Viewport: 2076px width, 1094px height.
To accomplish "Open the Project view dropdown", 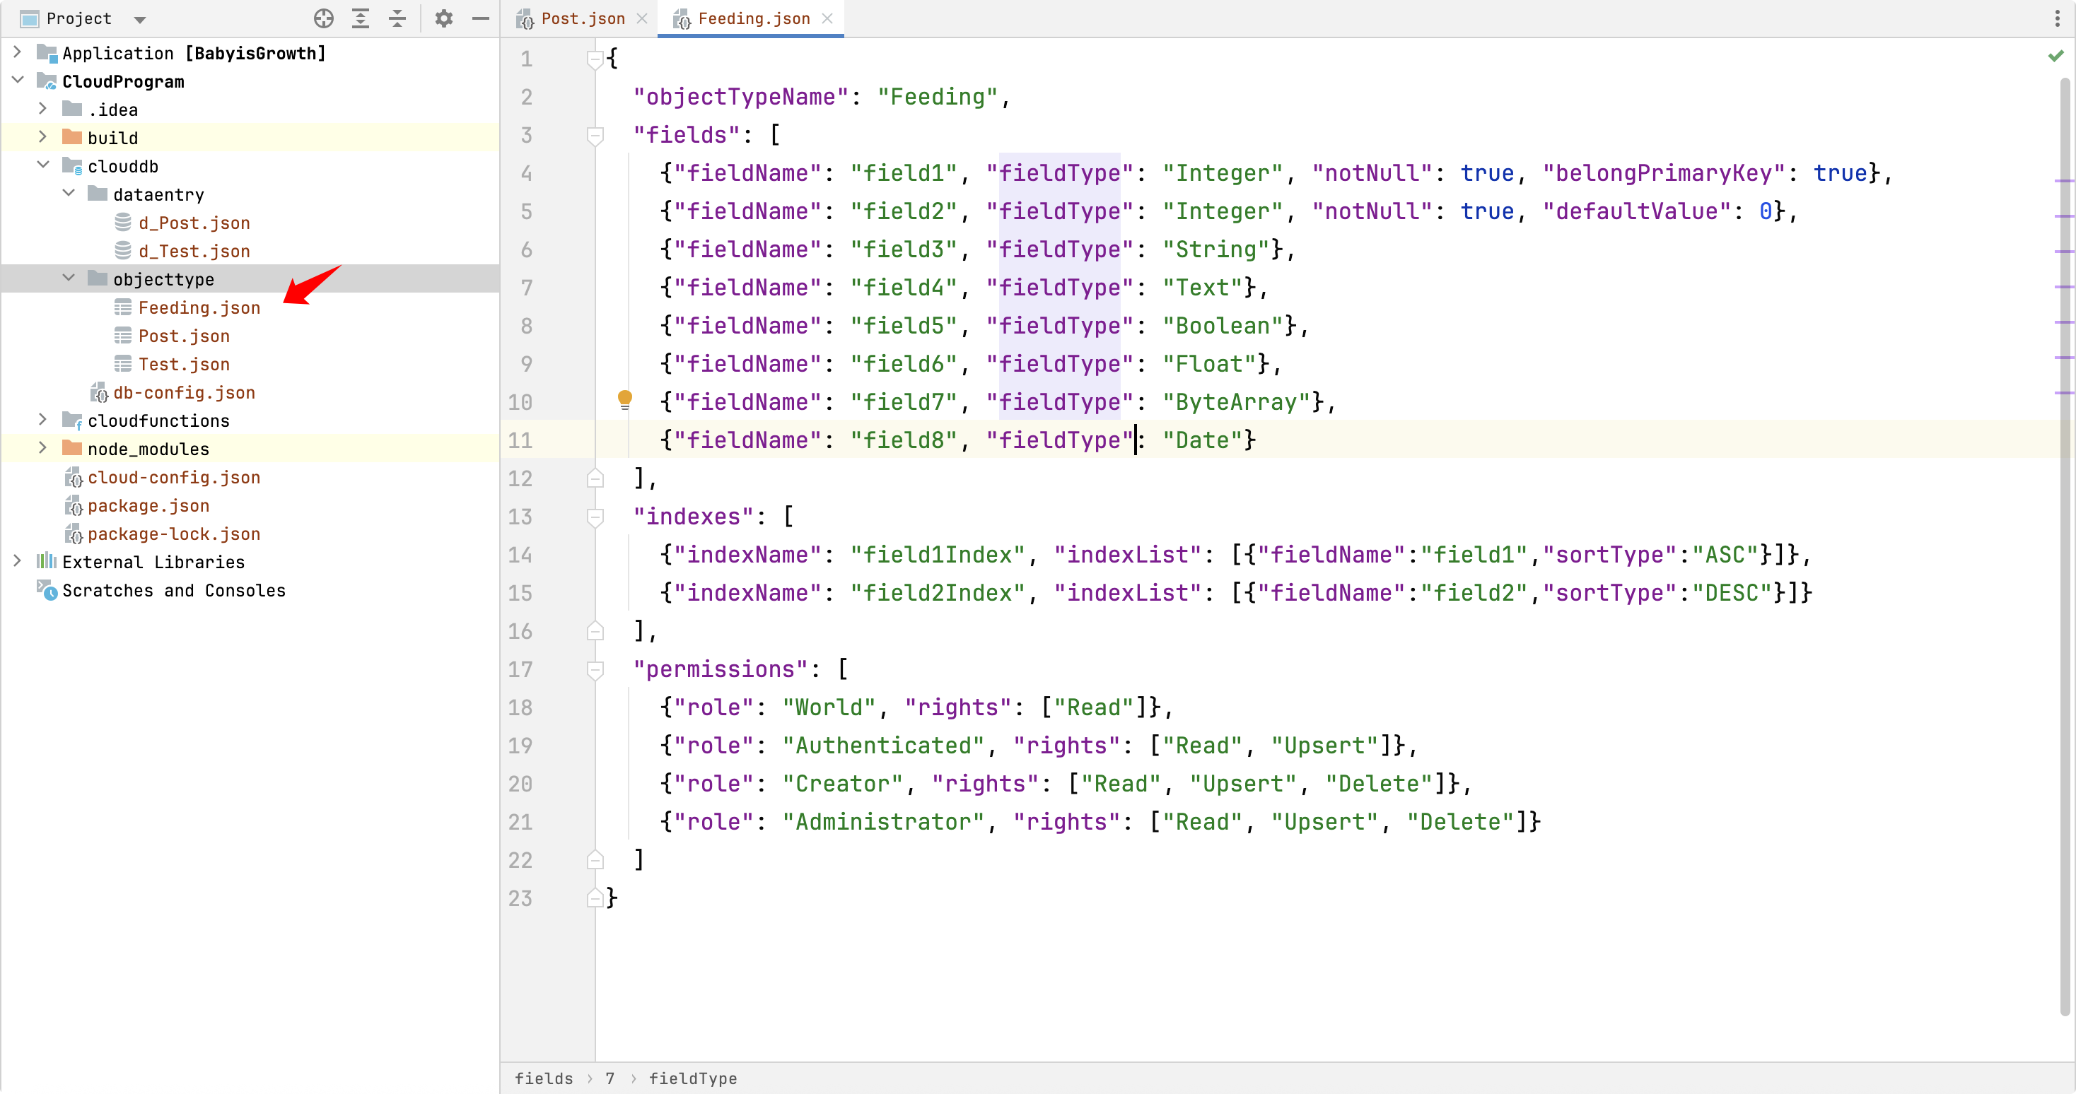I will click(x=139, y=19).
